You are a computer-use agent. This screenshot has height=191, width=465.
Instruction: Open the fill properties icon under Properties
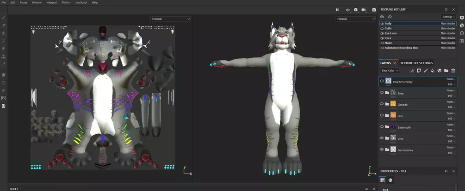[x=383, y=180]
